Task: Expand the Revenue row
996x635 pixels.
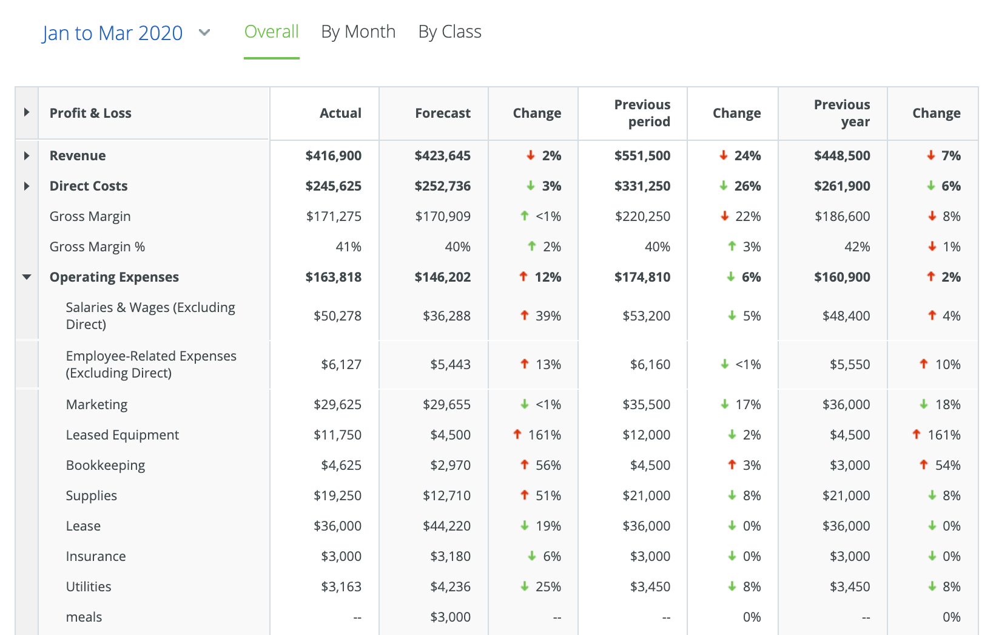Action: pyautogui.click(x=27, y=155)
